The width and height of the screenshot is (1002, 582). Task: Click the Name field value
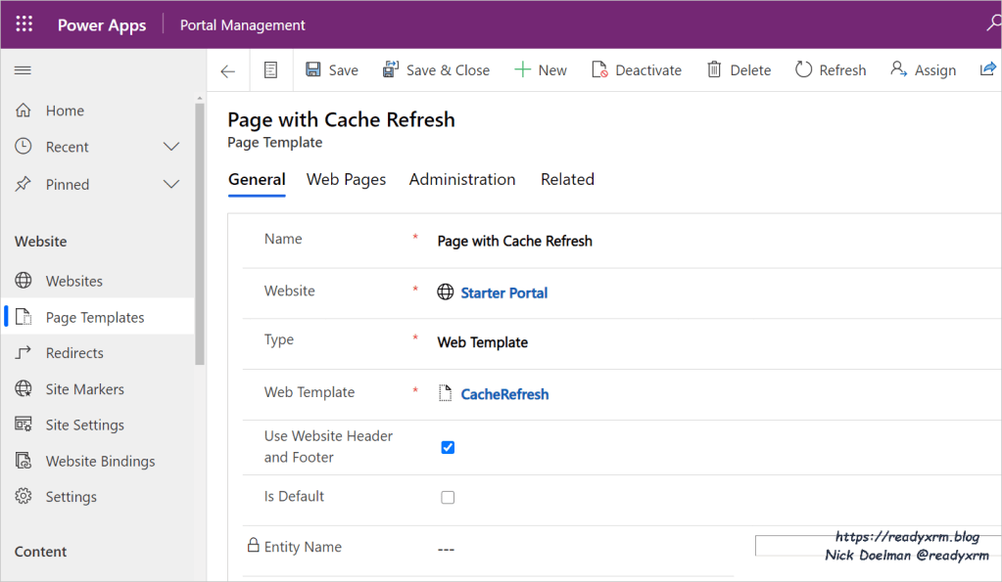[514, 241]
